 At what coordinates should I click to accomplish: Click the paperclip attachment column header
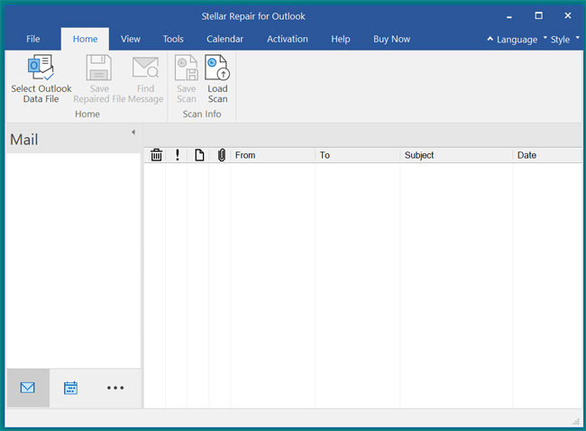click(x=222, y=155)
